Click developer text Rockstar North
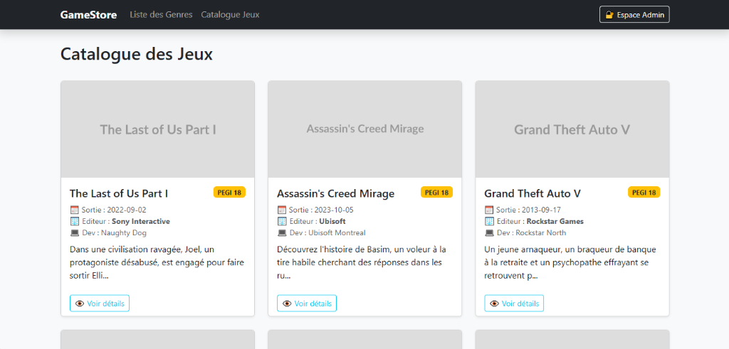Image resolution: width=729 pixels, height=349 pixels. 541,233
